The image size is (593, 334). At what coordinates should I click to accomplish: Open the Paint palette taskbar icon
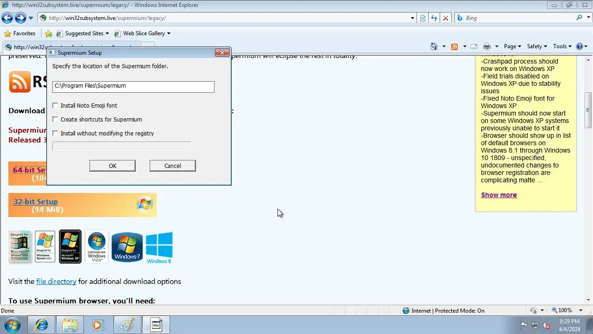126,325
